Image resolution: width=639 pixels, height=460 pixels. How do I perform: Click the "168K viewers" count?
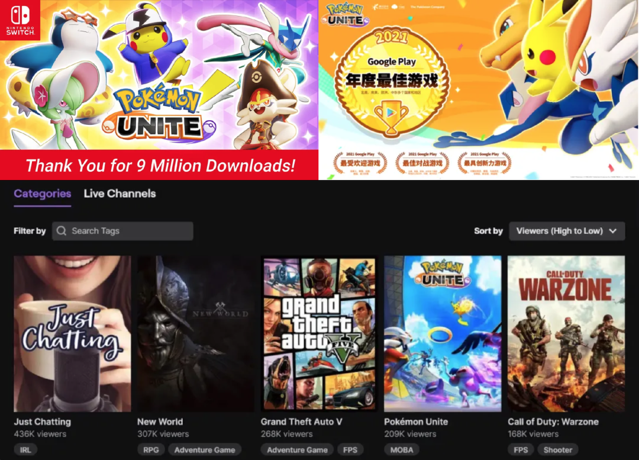pos(533,434)
